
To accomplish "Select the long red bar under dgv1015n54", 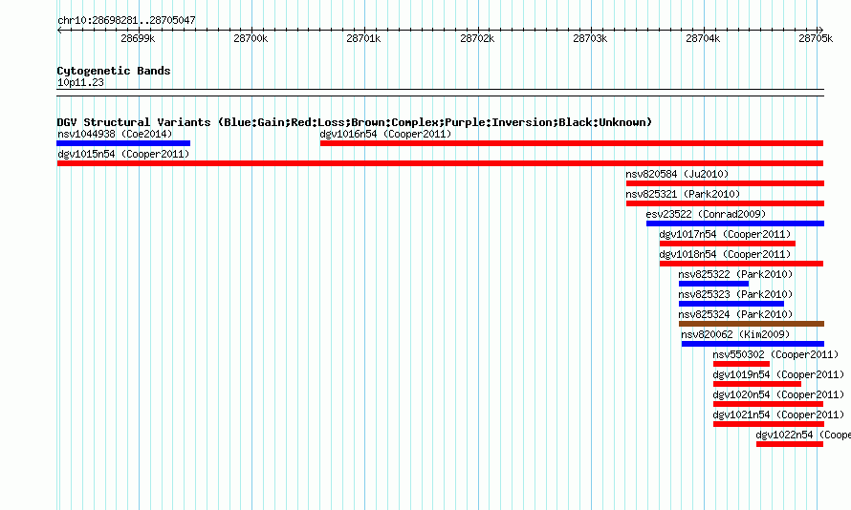I will click(440, 163).
